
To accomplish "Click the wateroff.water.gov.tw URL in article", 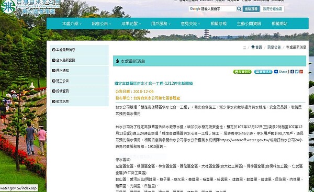I will (x=244, y=140).
